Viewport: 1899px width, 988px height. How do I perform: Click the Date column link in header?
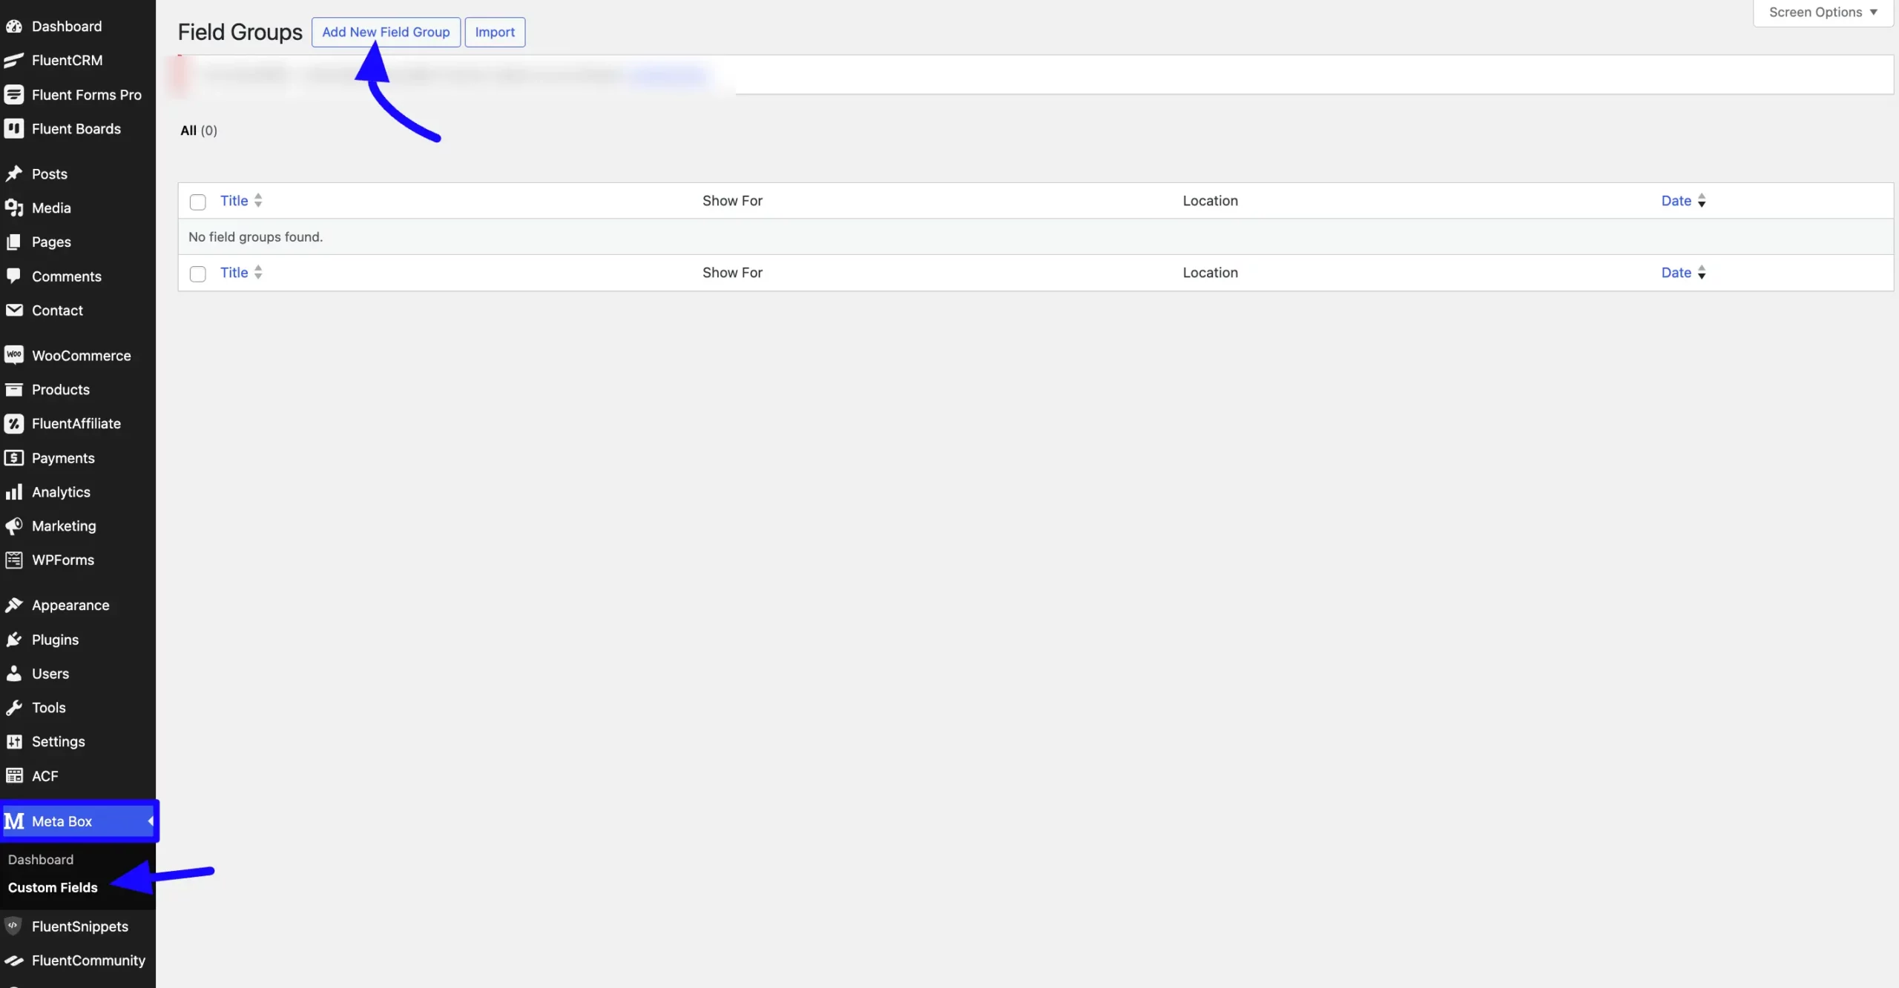coord(1676,200)
